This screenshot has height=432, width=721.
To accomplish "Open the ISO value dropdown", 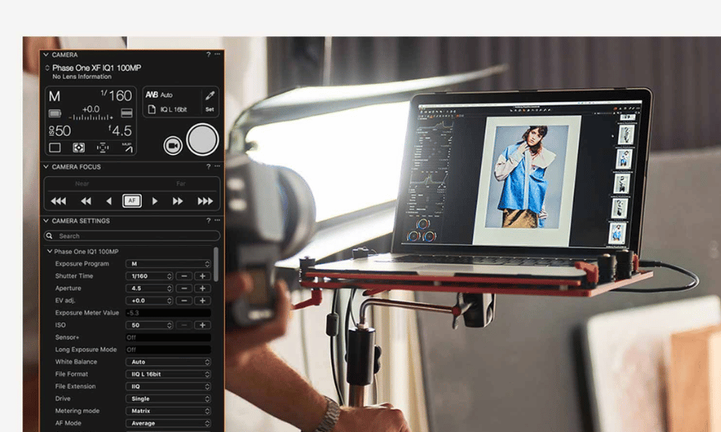I will [x=149, y=325].
